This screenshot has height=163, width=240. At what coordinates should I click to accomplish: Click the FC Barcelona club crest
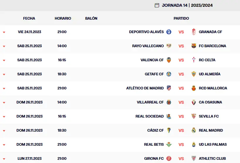point(194,46)
